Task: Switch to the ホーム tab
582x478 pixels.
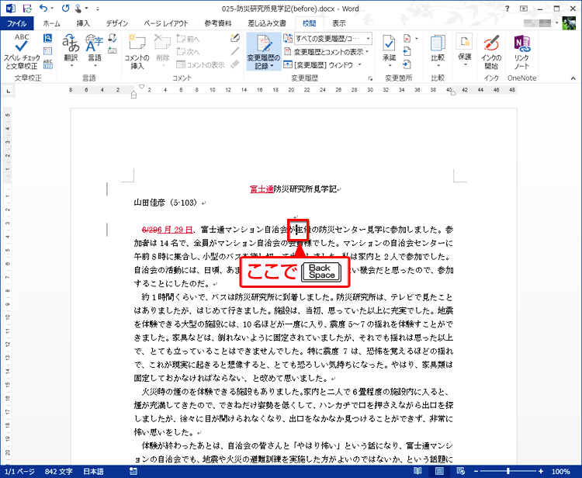Action: click(51, 23)
